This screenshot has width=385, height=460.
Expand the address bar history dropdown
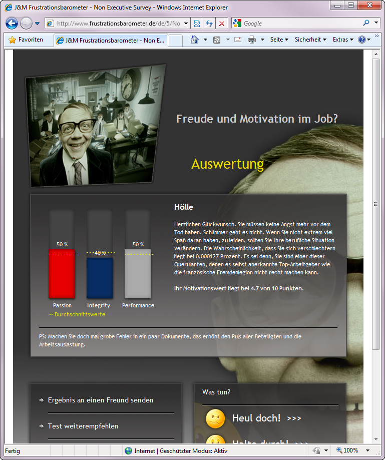(186, 24)
